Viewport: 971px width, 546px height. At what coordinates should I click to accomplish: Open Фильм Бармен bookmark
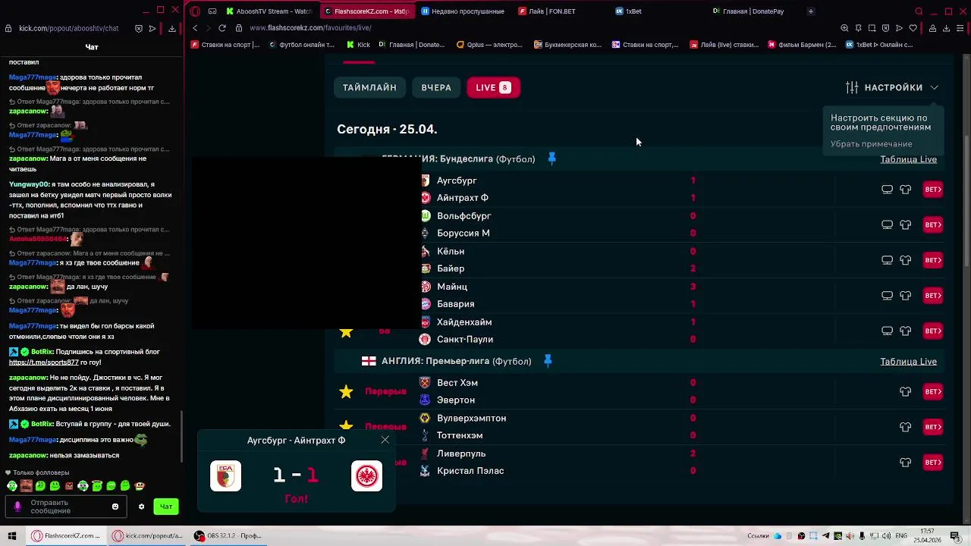click(803, 45)
